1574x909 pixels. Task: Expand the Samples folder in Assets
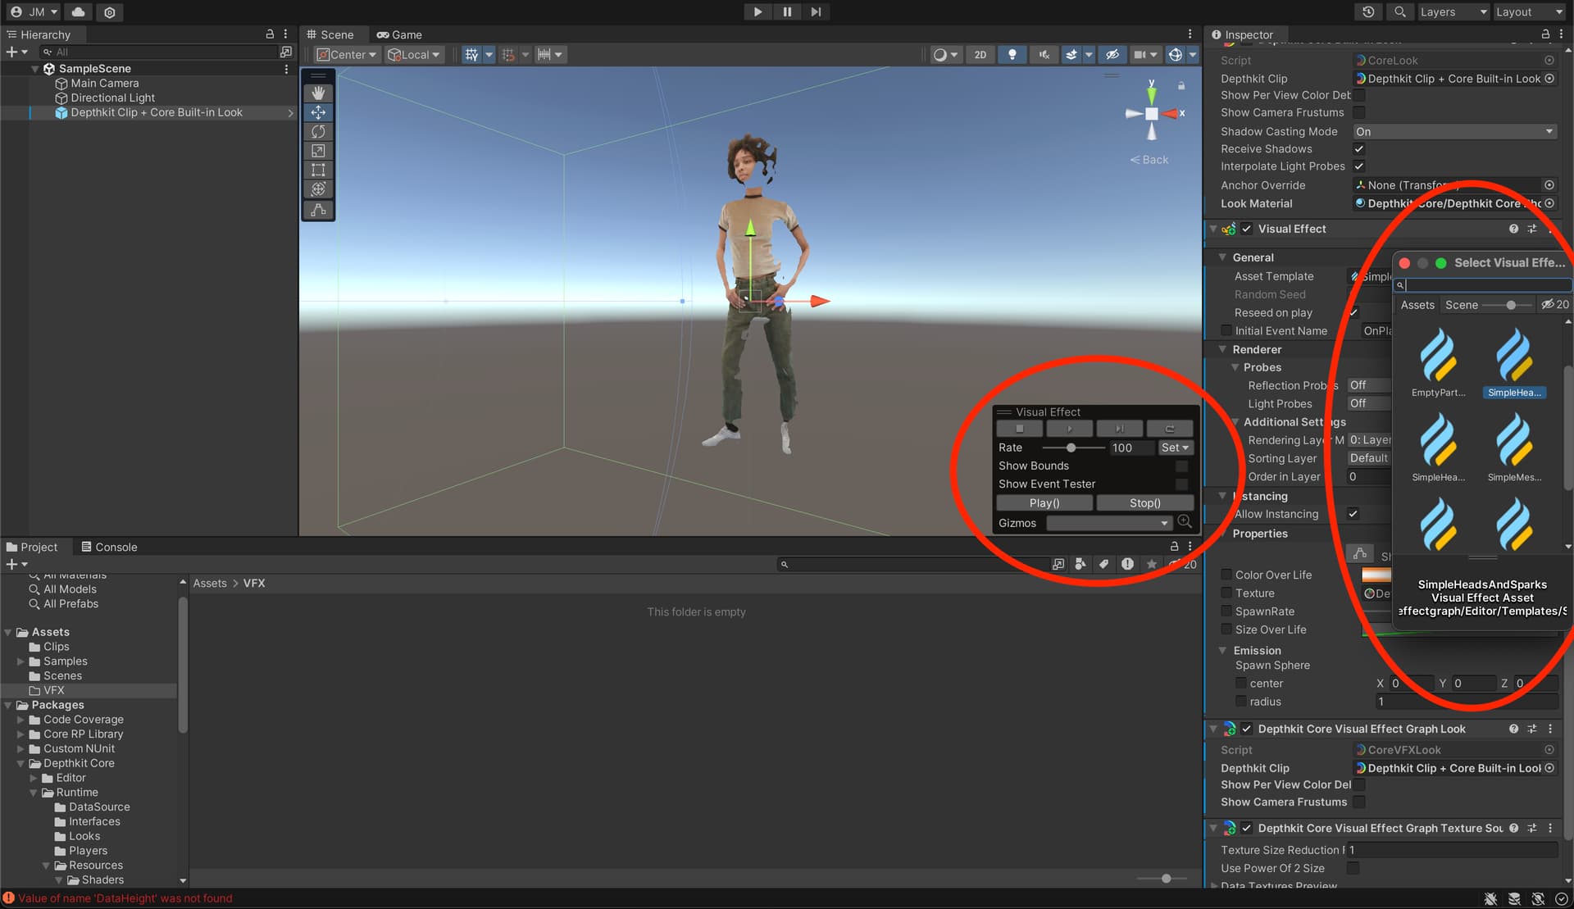click(x=20, y=661)
